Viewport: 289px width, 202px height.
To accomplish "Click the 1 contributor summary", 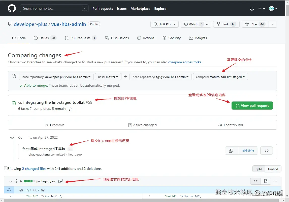I will [231, 125].
